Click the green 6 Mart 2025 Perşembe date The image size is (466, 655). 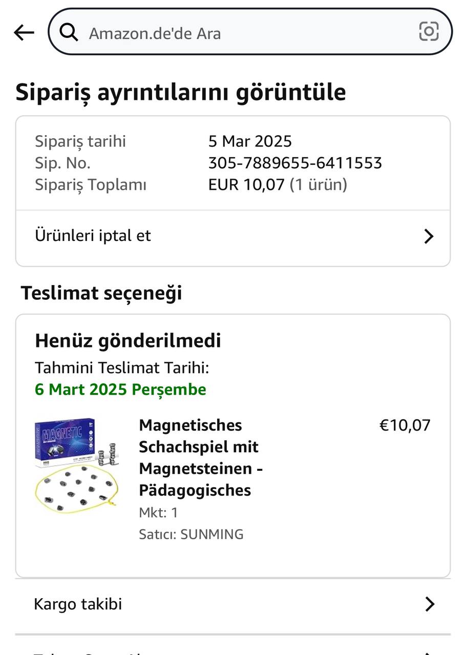point(120,389)
